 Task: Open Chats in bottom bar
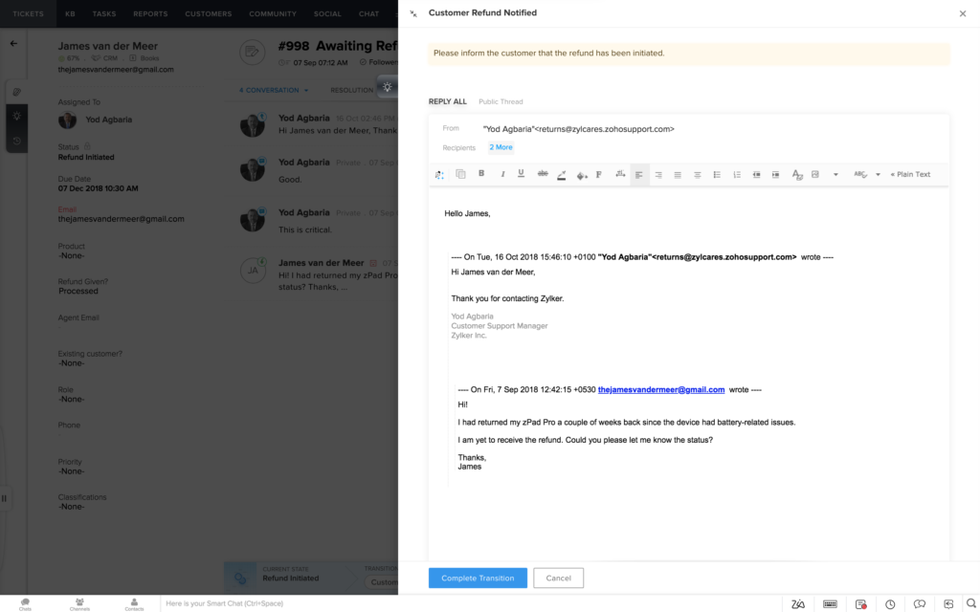click(25, 604)
